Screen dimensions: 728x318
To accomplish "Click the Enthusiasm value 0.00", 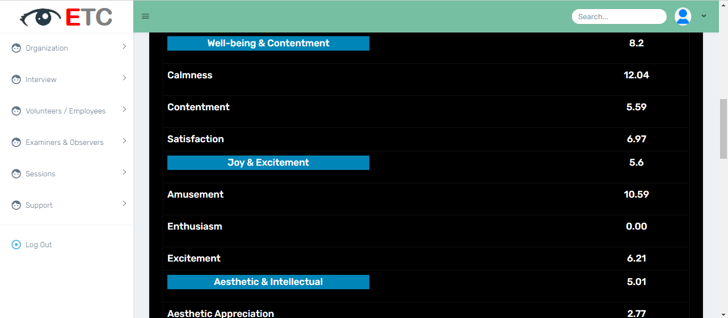I will (636, 226).
